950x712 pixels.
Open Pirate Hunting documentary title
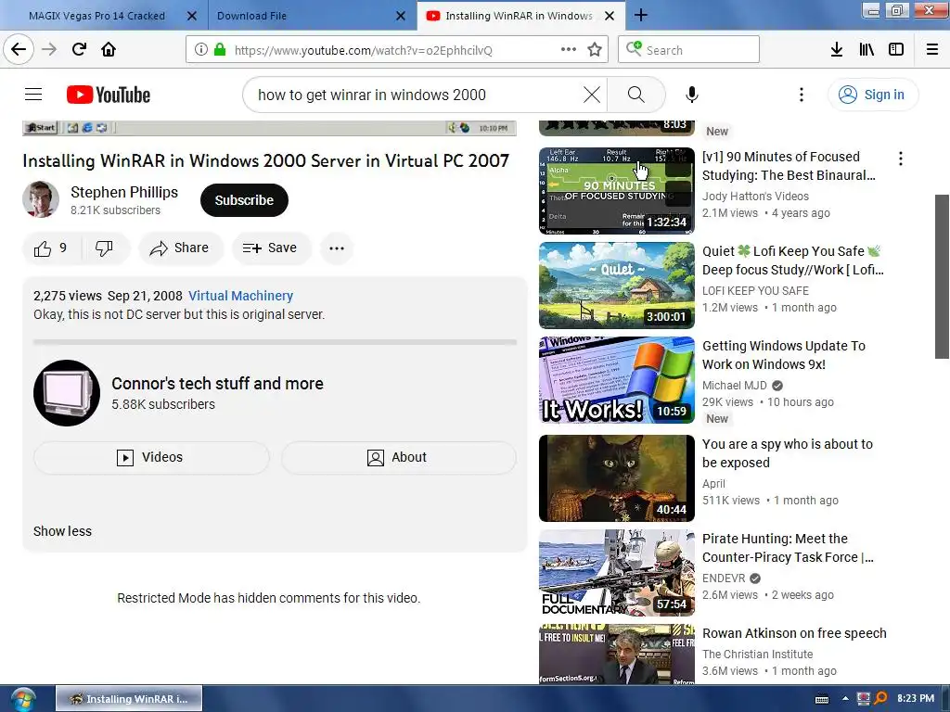[788, 548]
